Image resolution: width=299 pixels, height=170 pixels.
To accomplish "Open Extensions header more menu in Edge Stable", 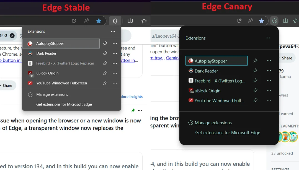I will pyautogui.click(x=113, y=32).
